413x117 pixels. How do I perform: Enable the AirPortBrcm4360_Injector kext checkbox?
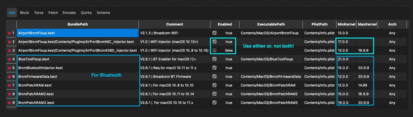point(214,51)
